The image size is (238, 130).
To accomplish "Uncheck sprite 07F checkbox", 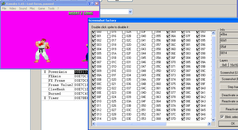I will tap(183, 36).
